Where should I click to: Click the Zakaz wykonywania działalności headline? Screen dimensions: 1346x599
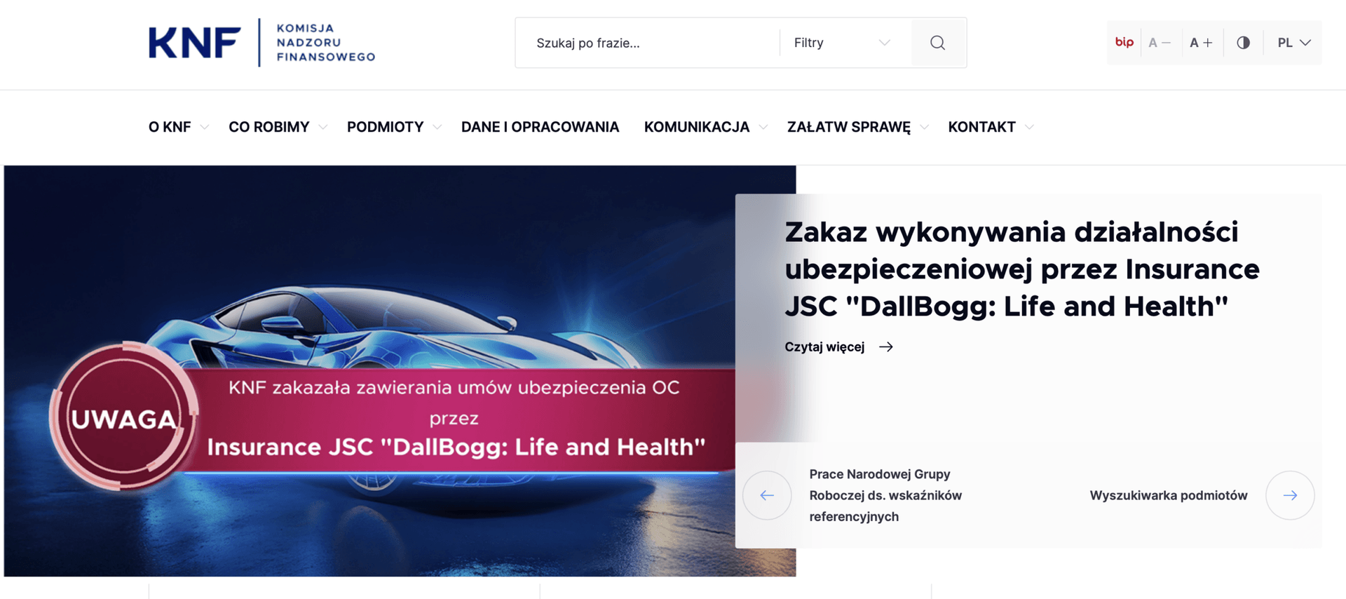(1022, 269)
